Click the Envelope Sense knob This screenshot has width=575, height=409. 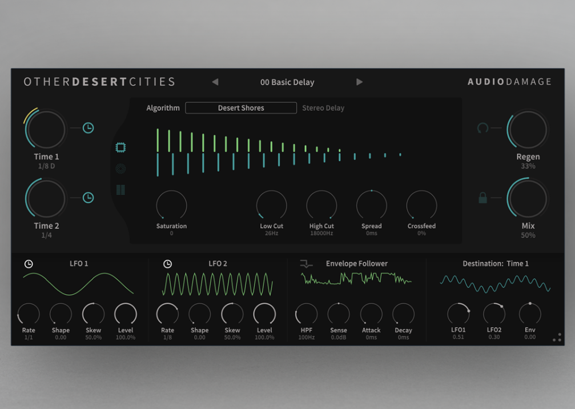pyautogui.click(x=339, y=314)
